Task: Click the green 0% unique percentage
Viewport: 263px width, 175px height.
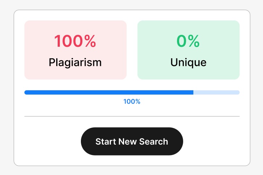Action: pos(188,41)
